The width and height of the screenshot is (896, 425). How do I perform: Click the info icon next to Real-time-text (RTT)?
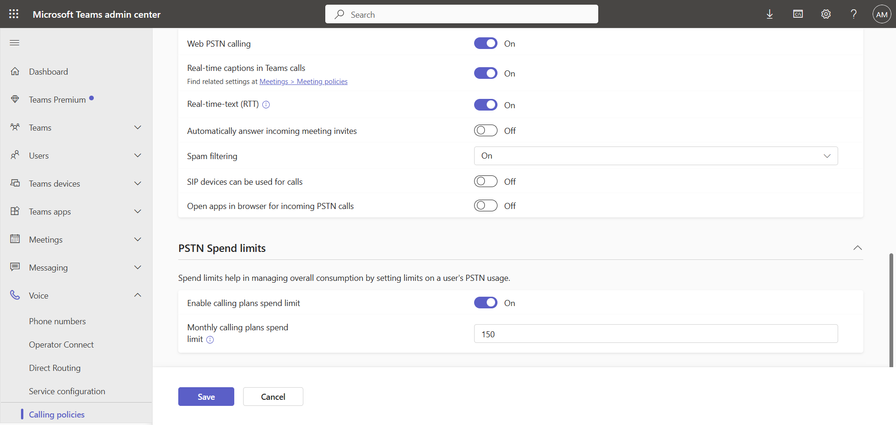click(266, 105)
